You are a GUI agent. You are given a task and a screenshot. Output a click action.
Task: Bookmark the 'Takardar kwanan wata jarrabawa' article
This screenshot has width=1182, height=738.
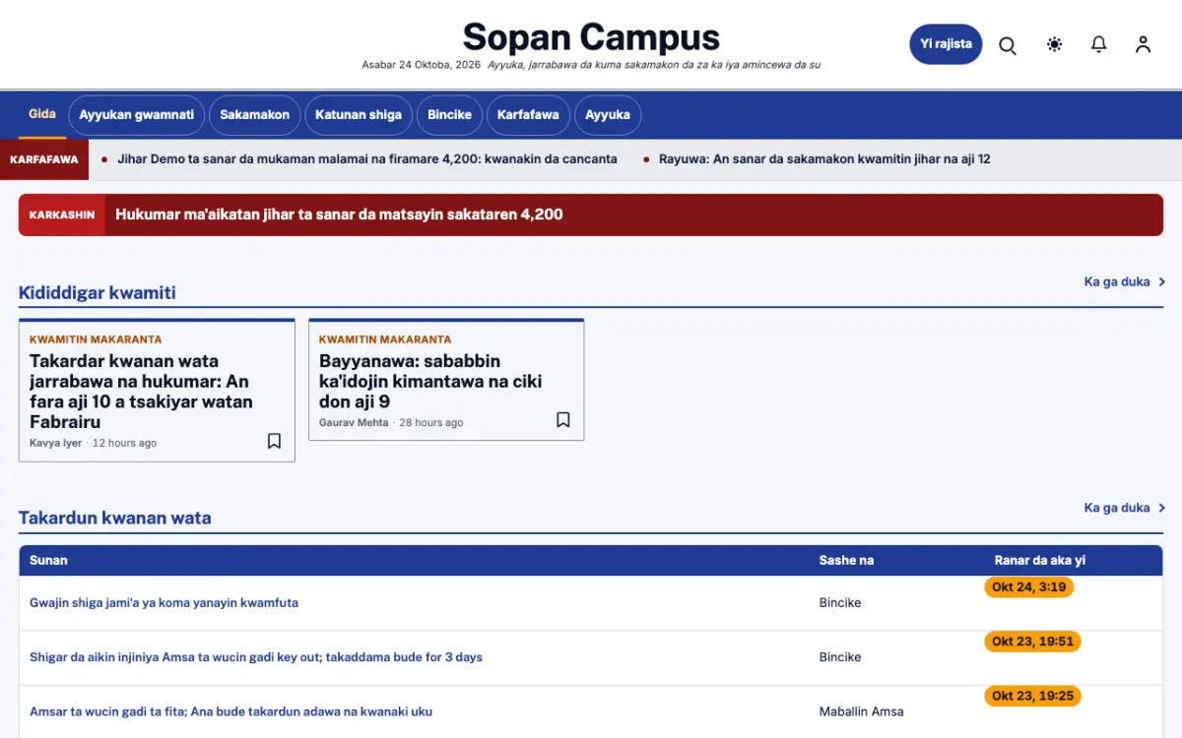click(x=275, y=441)
